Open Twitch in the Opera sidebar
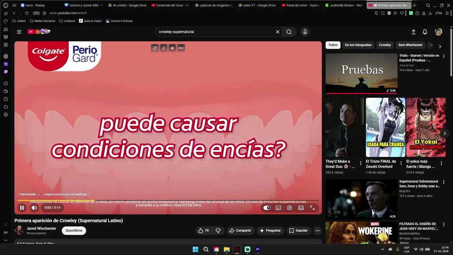This screenshot has width=453, height=255. (x=6, y=72)
